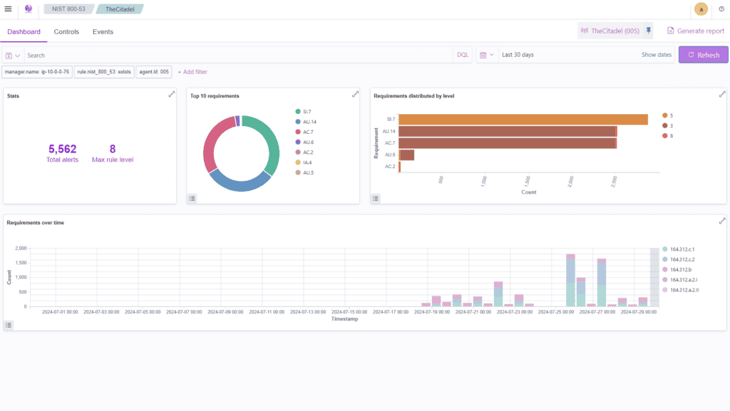Viewport: 730px width, 411px height.
Task: Toggle legend on Top 10 requirements chart
Action: point(192,198)
